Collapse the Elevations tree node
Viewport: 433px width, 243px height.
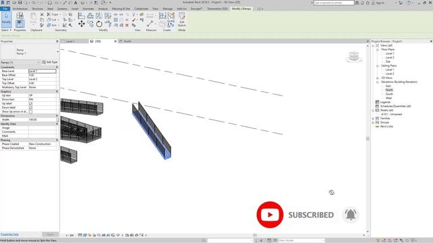coord(378,82)
